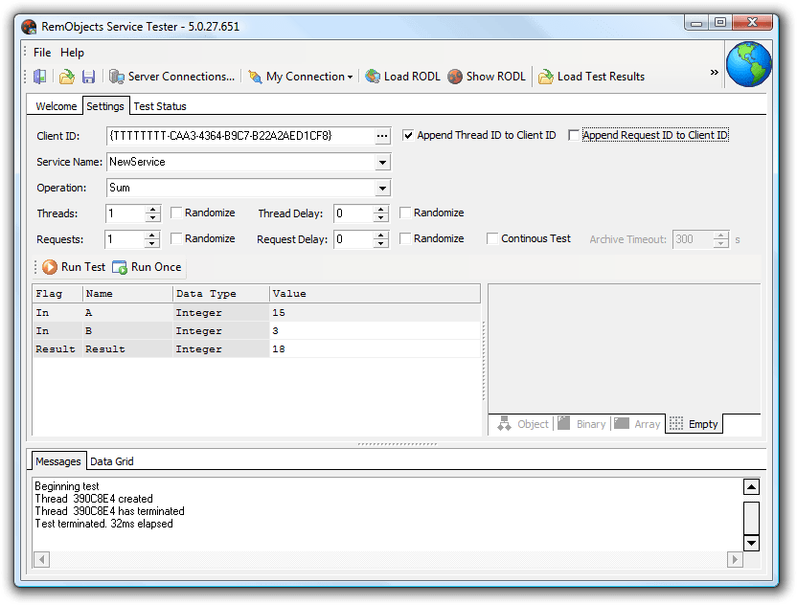Tick Randomize checkbox next to Threads
Screen dimensions: 797x605
coord(176,213)
